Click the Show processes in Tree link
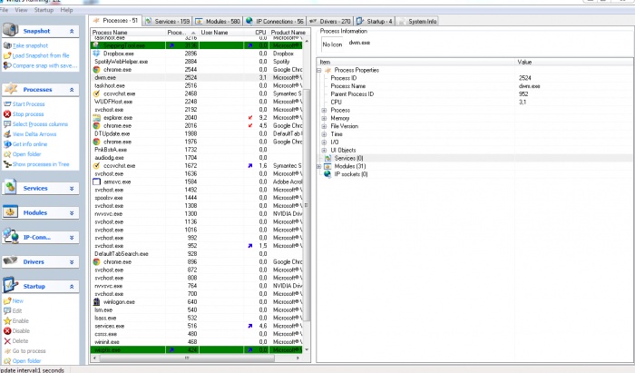Screen dimensions: 635x373 pyautogui.click(x=41, y=164)
